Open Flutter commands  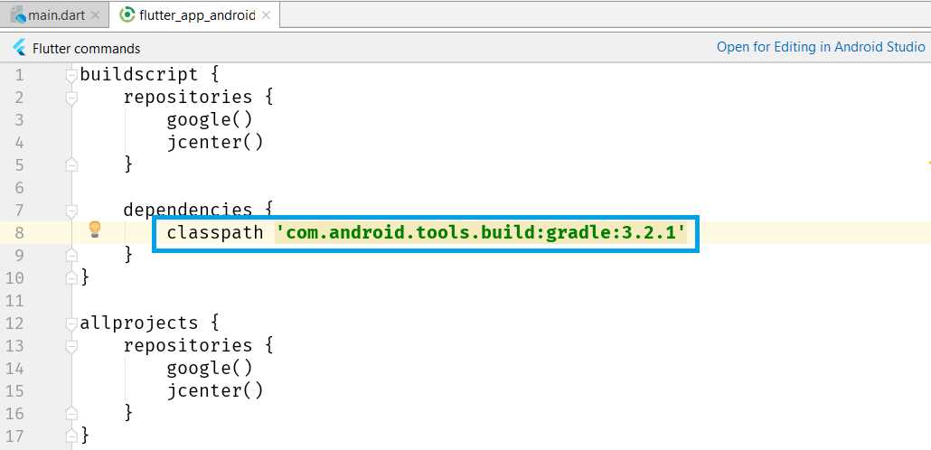(86, 49)
